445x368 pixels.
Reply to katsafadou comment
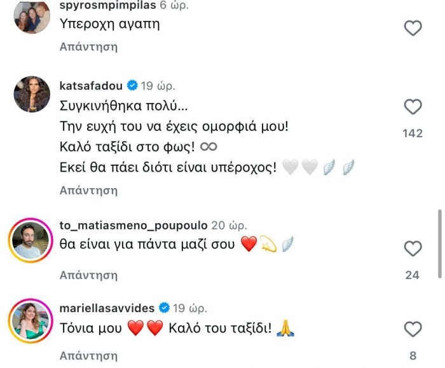click(88, 190)
